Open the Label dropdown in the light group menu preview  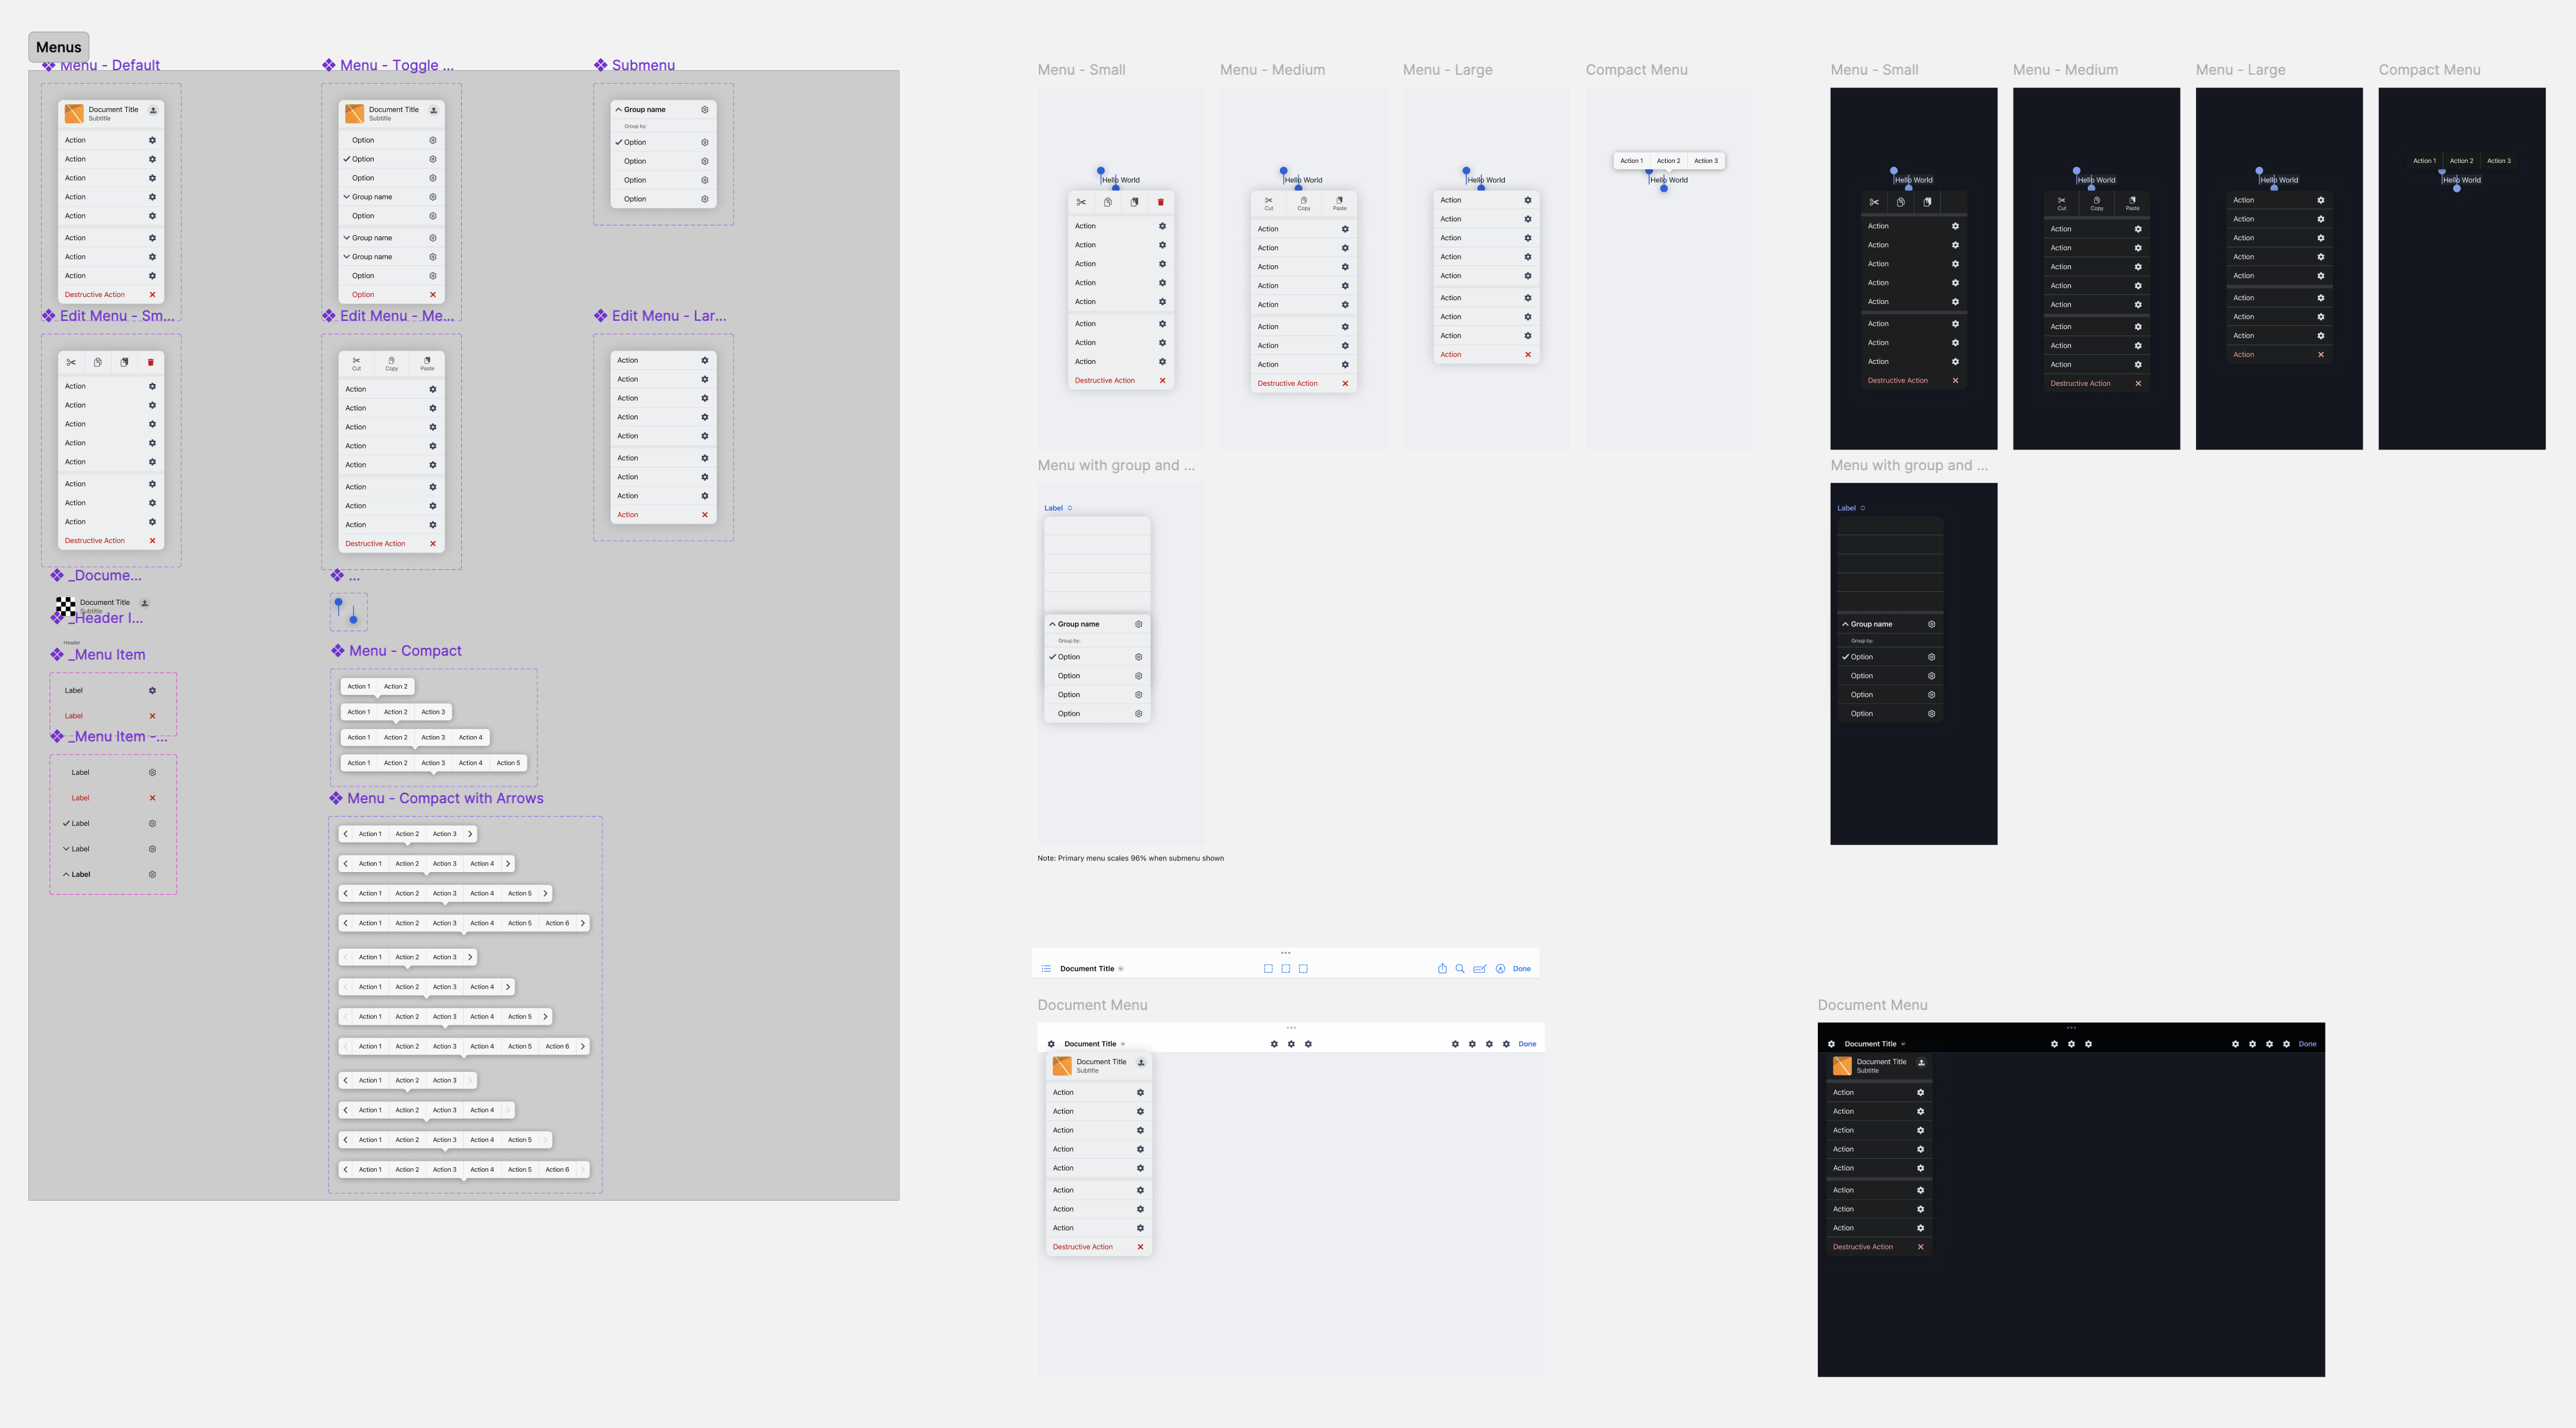click(x=1058, y=508)
